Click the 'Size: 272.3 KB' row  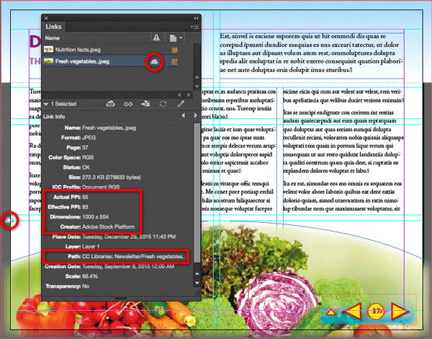pyautogui.click(x=104, y=177)
